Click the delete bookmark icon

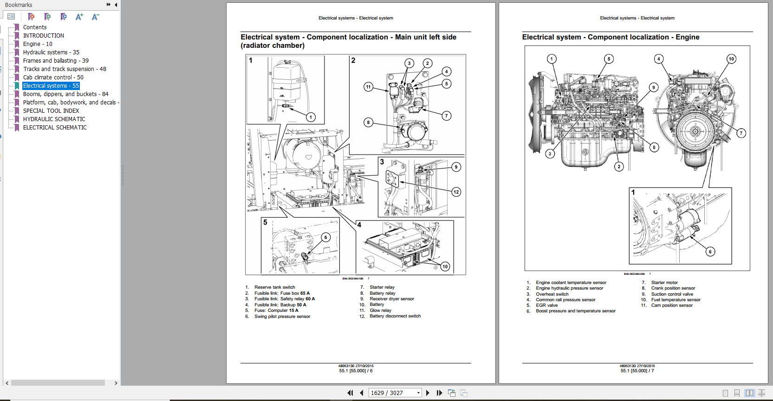point(31,17)
